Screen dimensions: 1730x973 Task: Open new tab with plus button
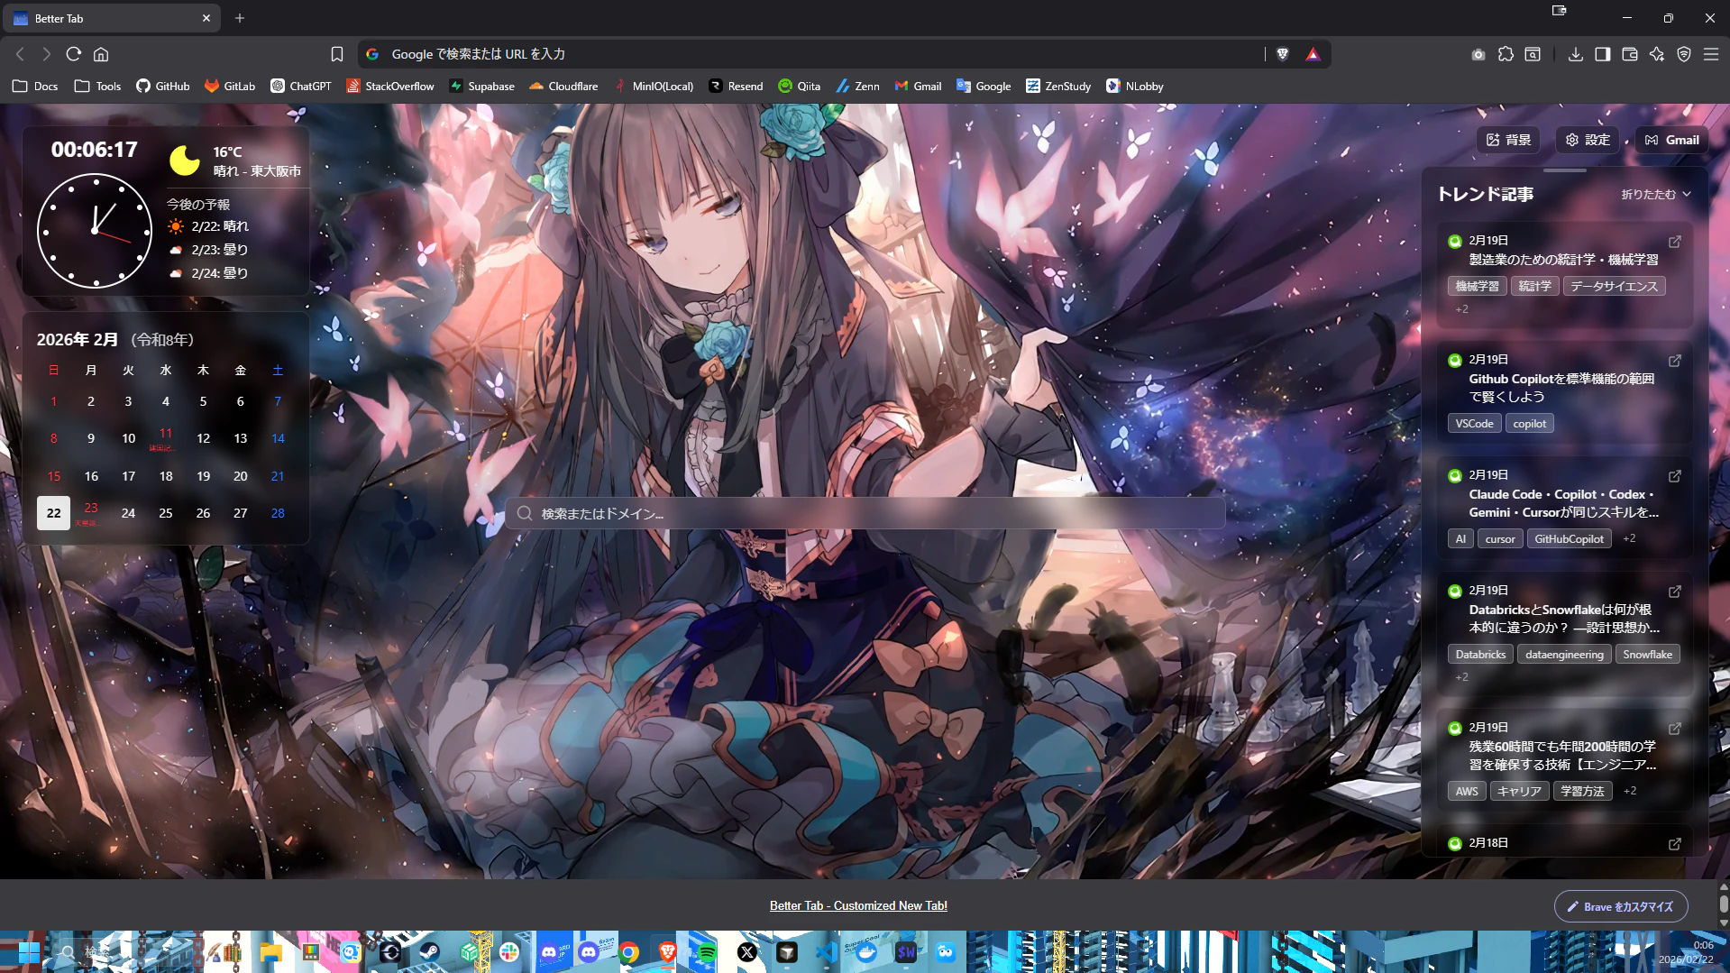[240, 18]
